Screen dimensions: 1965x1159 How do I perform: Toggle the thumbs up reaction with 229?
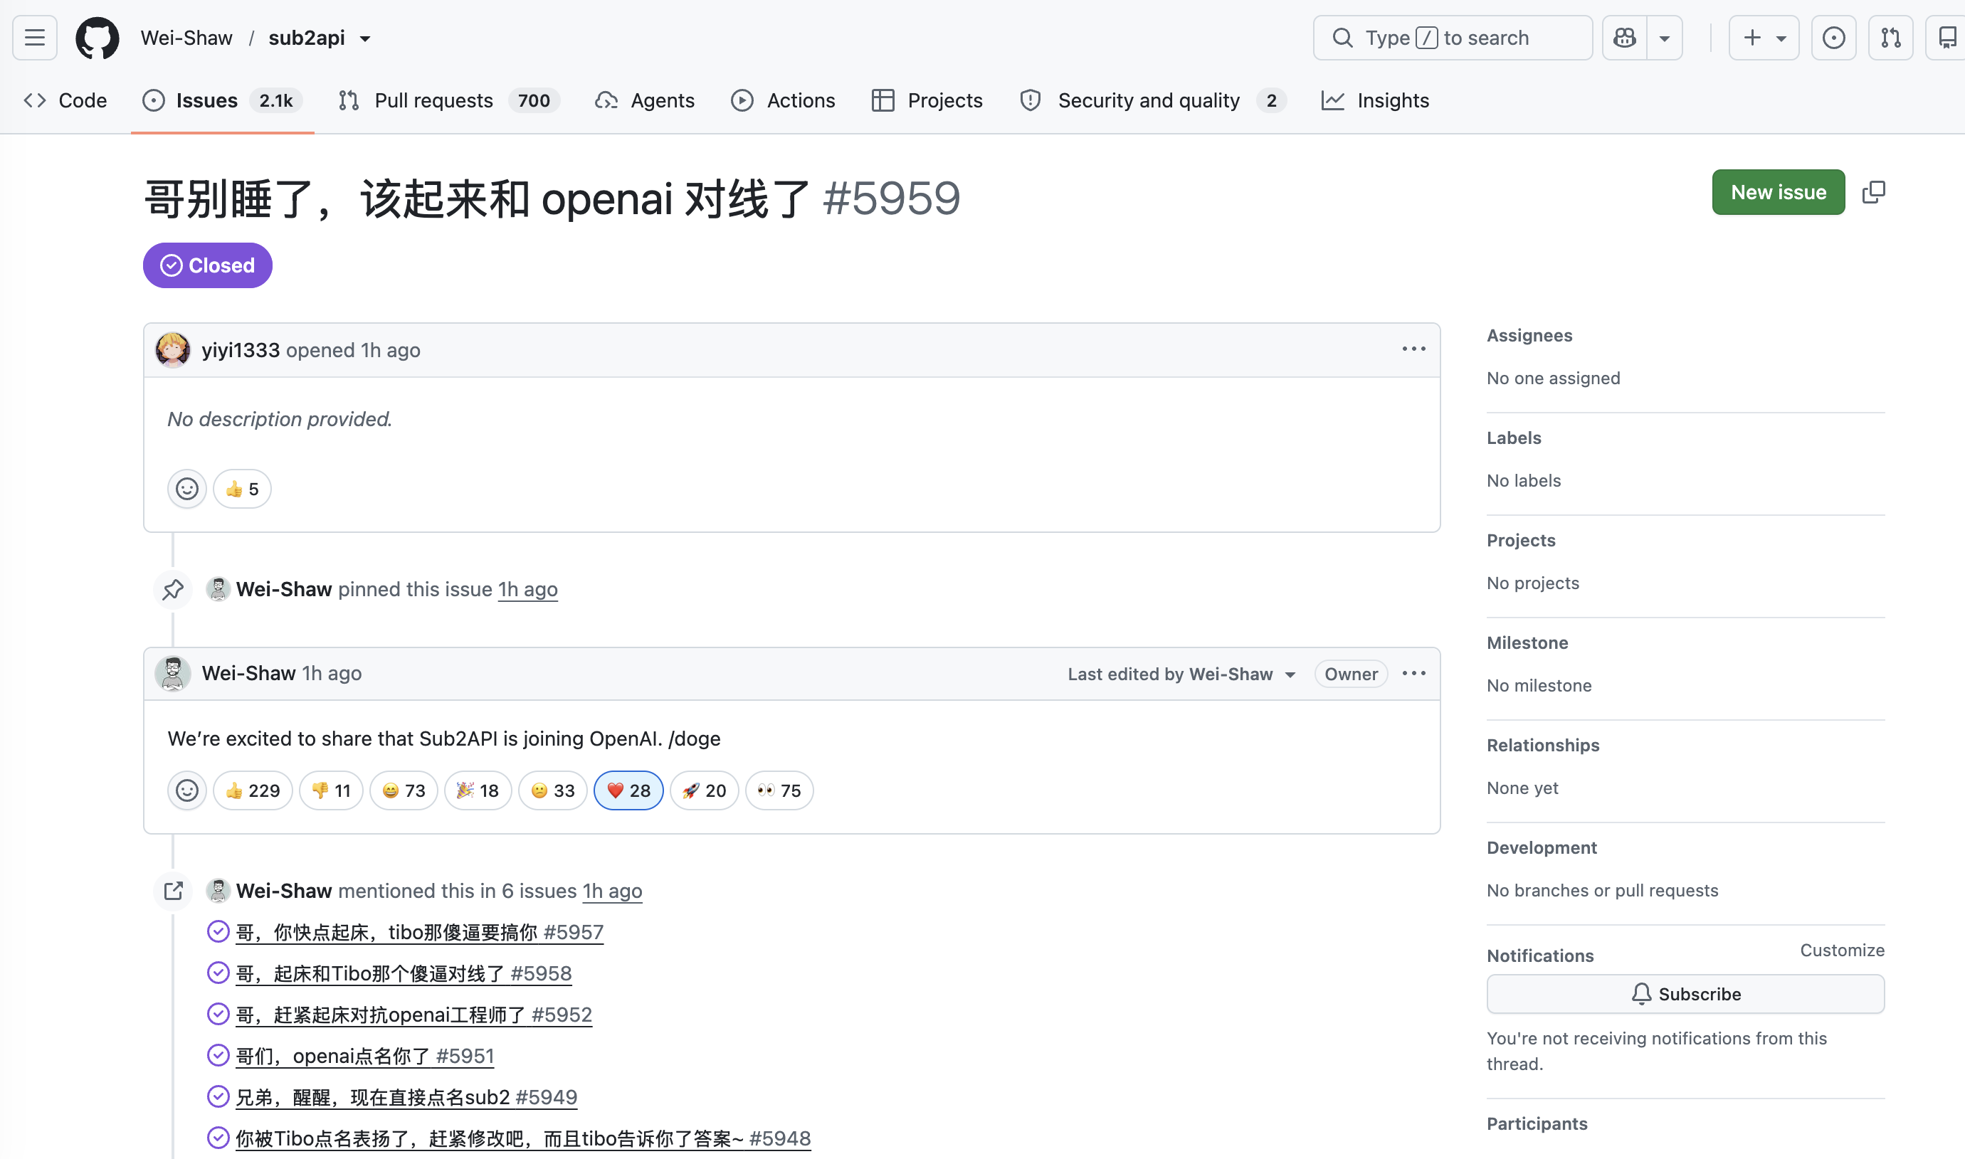click(253, 790)
